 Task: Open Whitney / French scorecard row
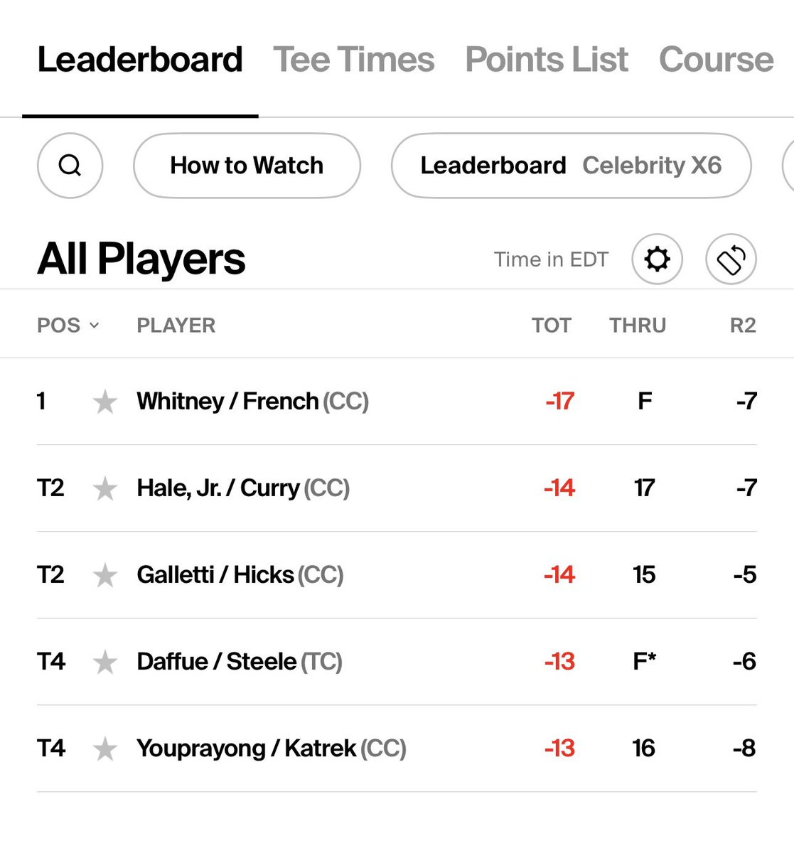click(x=397, y=402)
